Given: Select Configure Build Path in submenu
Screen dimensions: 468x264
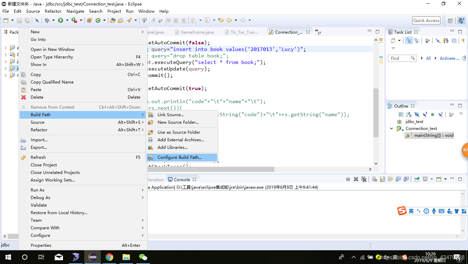Looking at the screenshot, I should (x=182, y=157).
